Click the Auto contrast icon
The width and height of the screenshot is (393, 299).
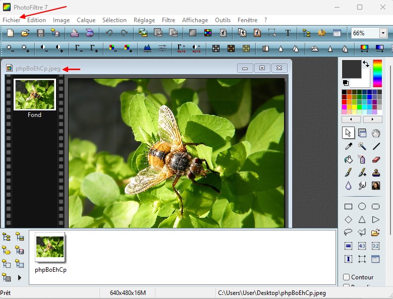[x=196, y=48]
